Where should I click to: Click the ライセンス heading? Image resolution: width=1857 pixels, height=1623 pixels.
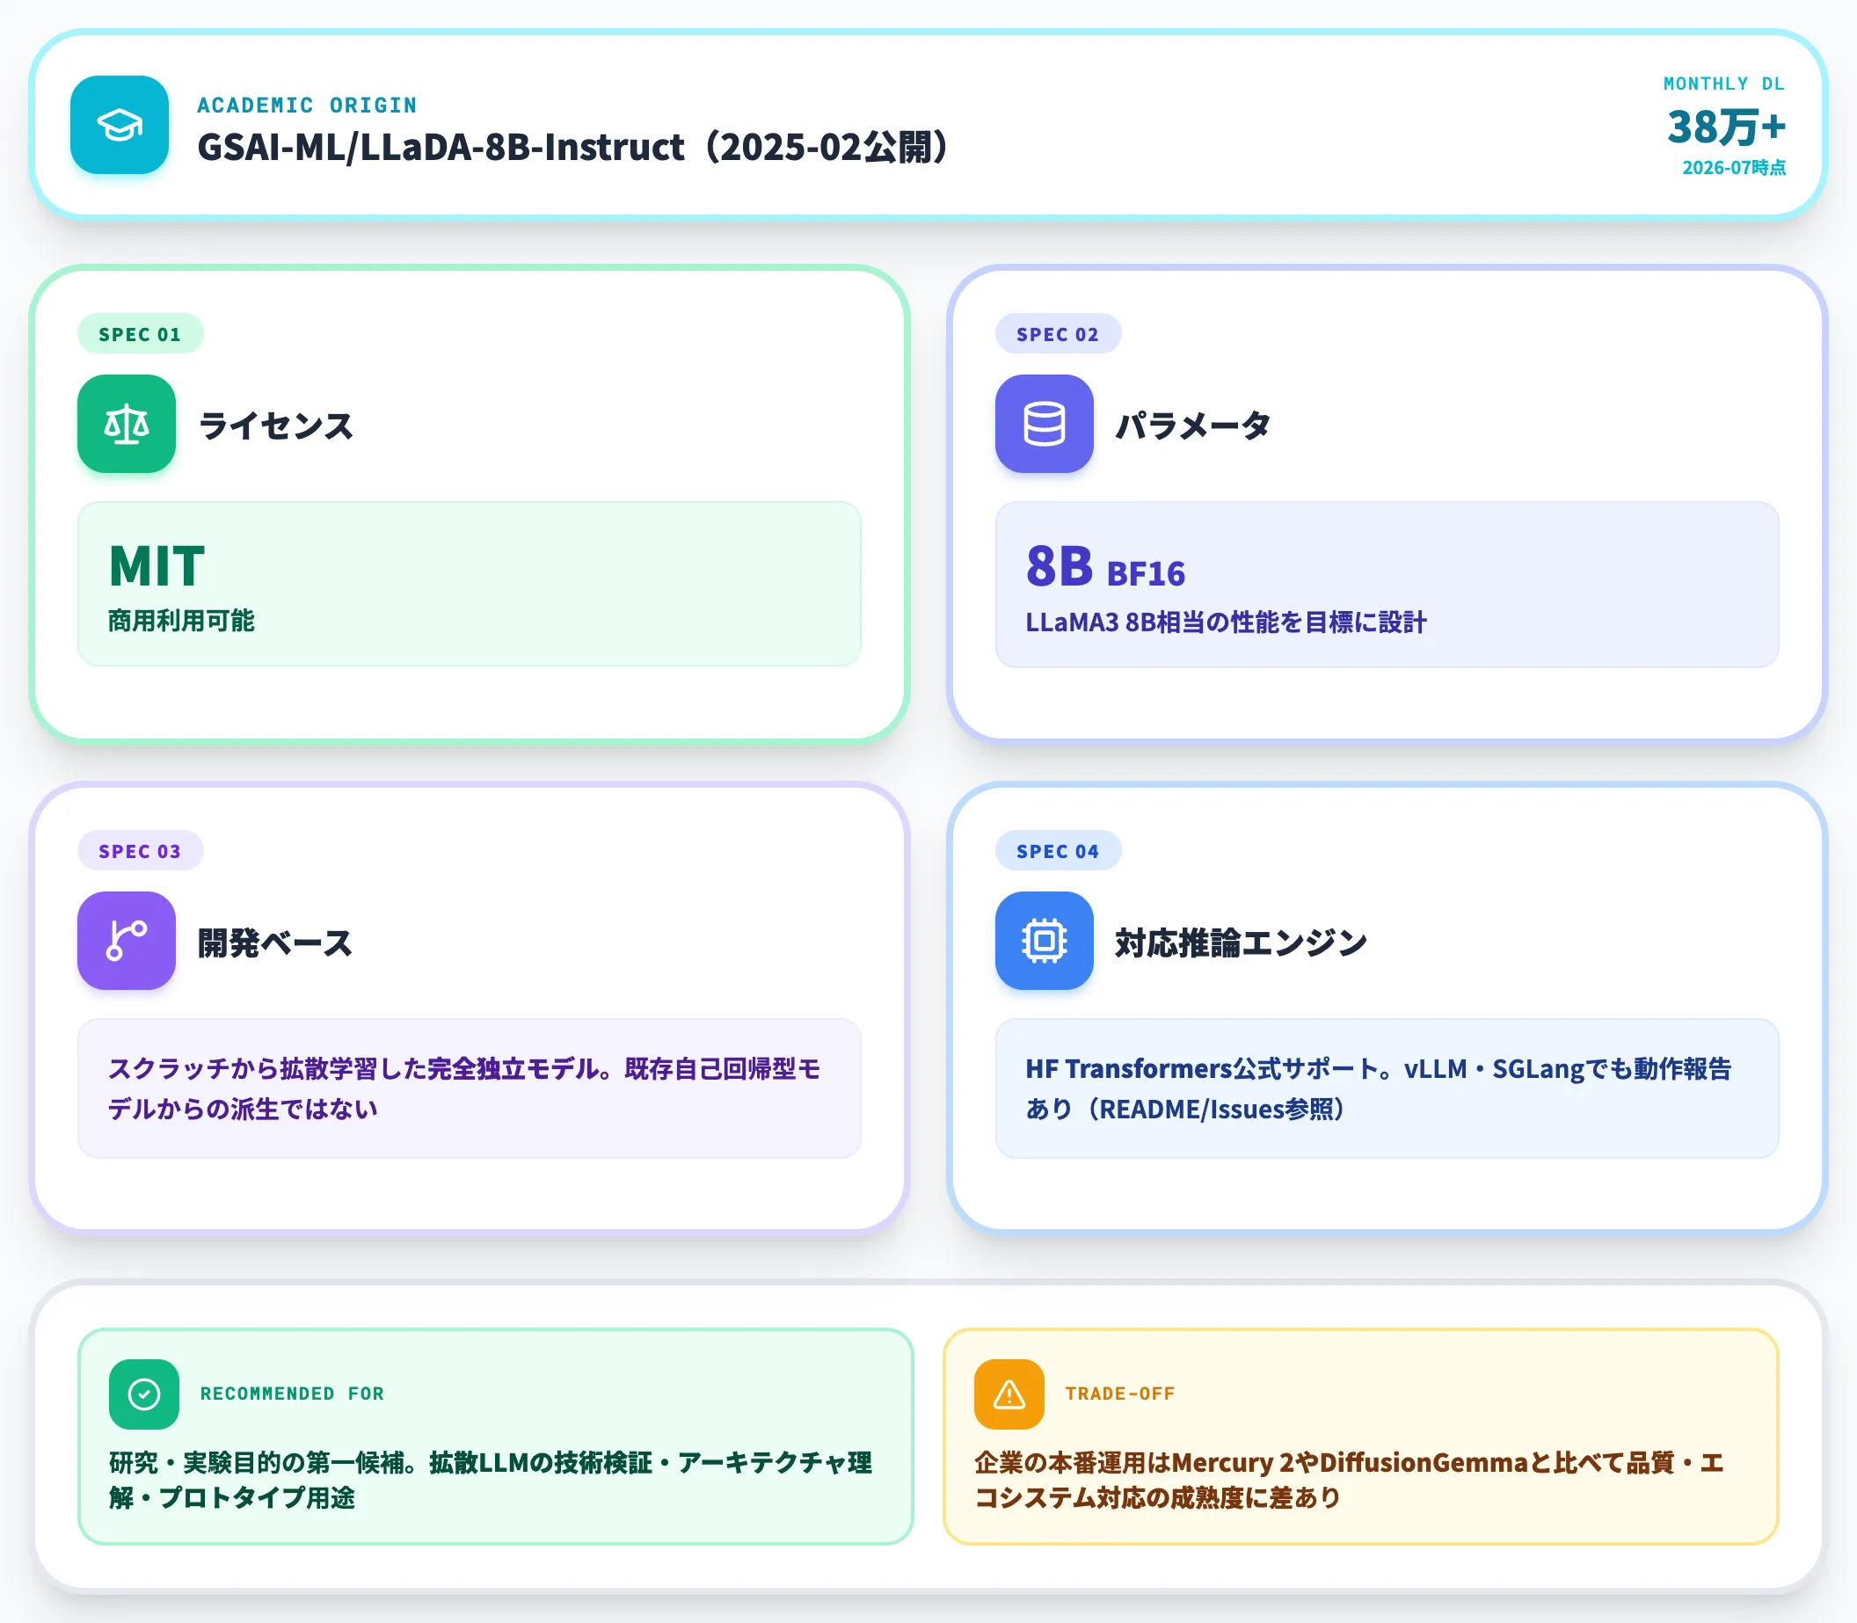[x=275, y=426]
